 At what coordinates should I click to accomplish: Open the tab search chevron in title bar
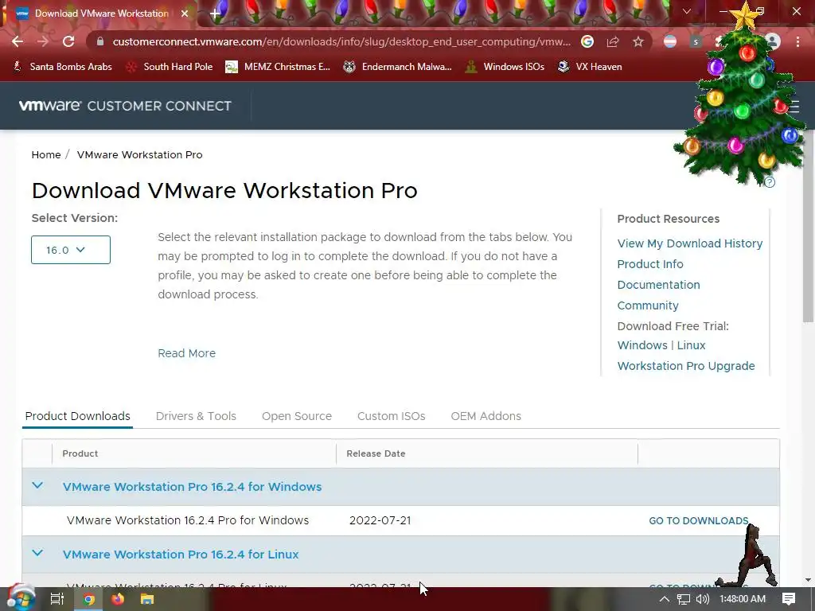(x=687, y=11)
